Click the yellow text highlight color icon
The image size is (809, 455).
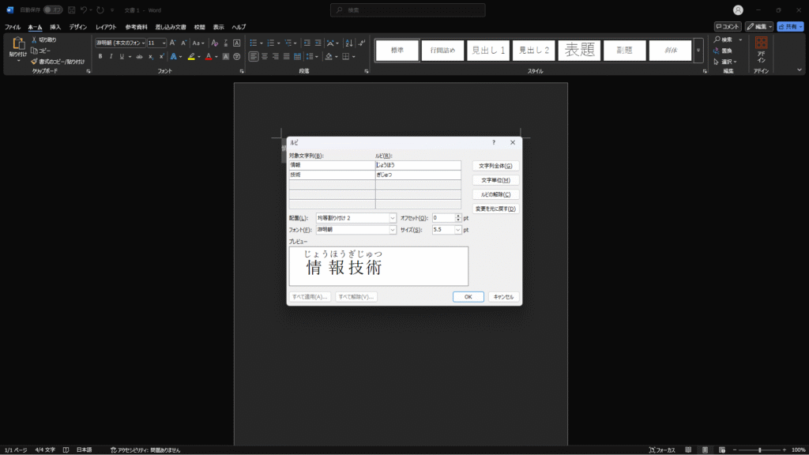pos(191,57)
